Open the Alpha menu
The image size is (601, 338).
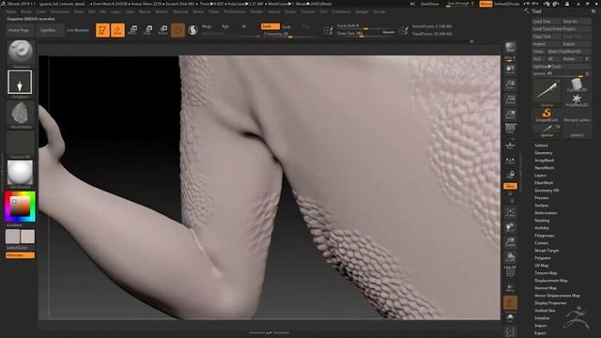click(11, 12)
